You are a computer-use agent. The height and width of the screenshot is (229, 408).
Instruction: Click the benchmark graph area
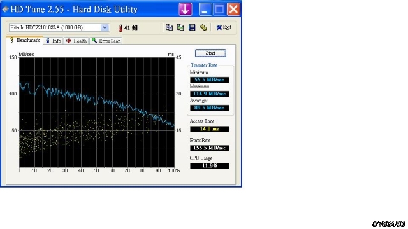pyautogui.click(x=97, y=113)
